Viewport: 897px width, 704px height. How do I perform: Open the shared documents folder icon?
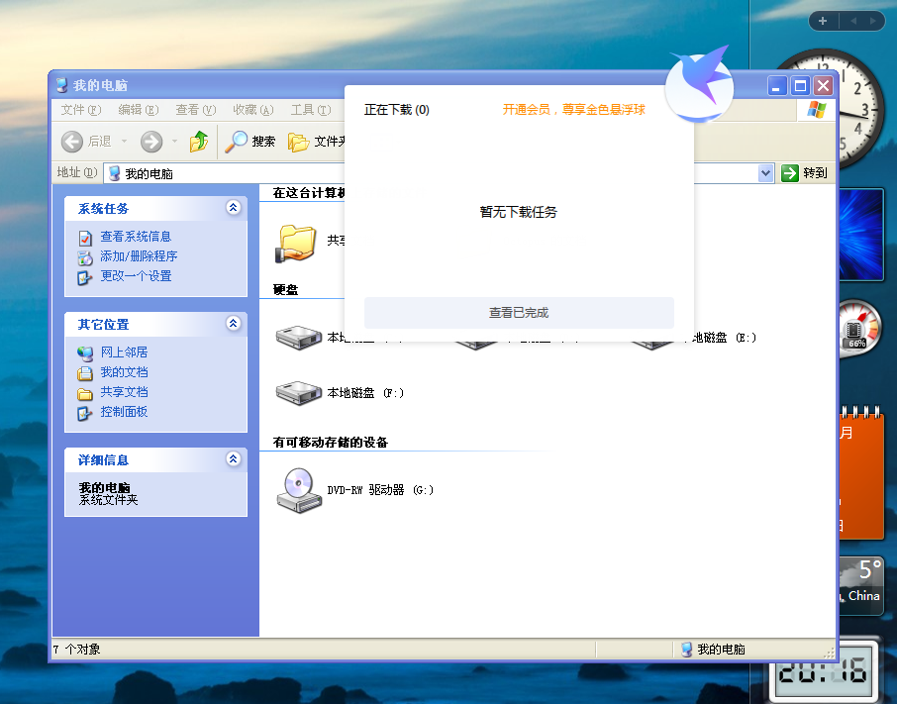pos(297,241)
